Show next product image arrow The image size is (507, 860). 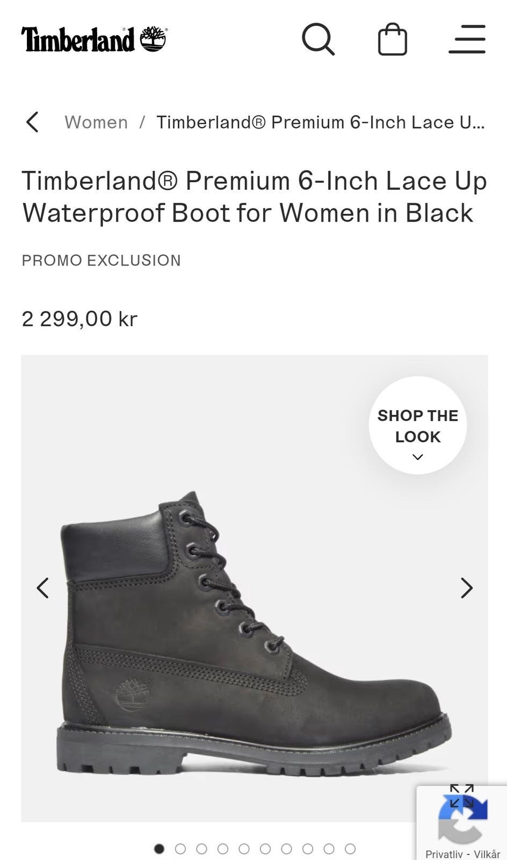(x=467, y=588)
